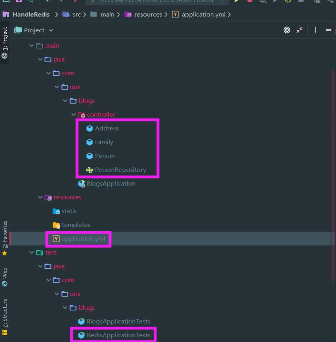This screenshot has width=336, height=342.
Task: Select application.yml in the tree
Action: 83,239
